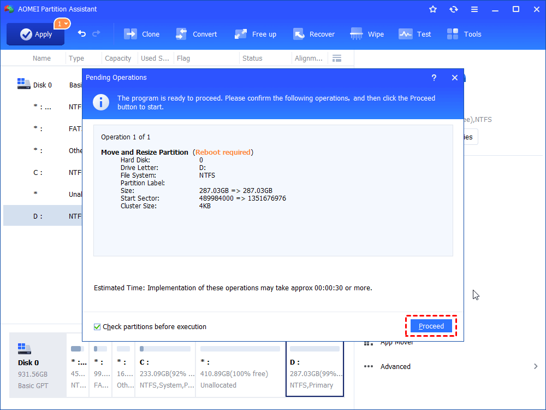Screen dimensions: 546x410
Task: Open the column settings list icon
Action: (x=337, y=58)
